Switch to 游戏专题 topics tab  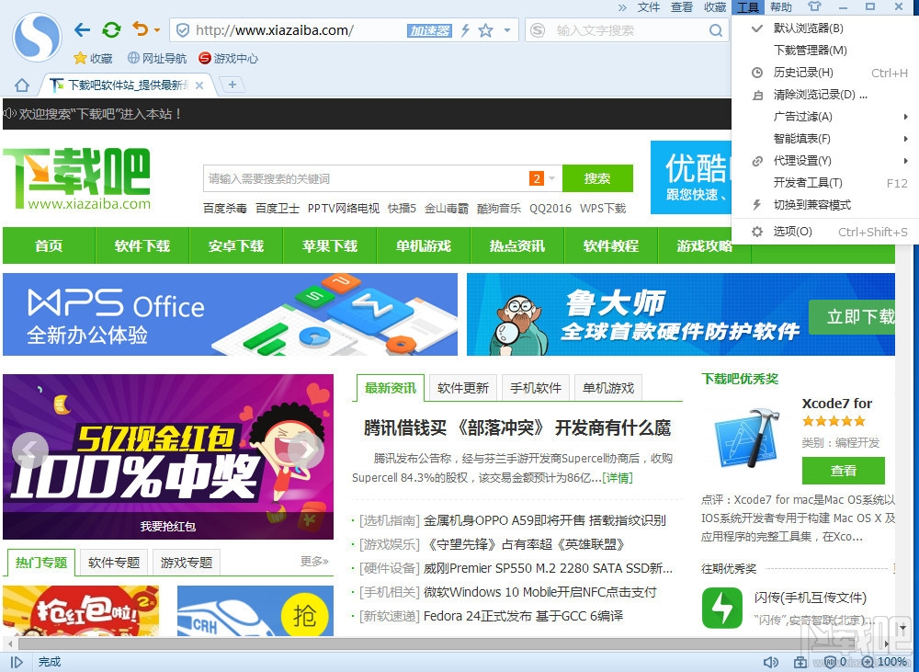pos(187,563)
